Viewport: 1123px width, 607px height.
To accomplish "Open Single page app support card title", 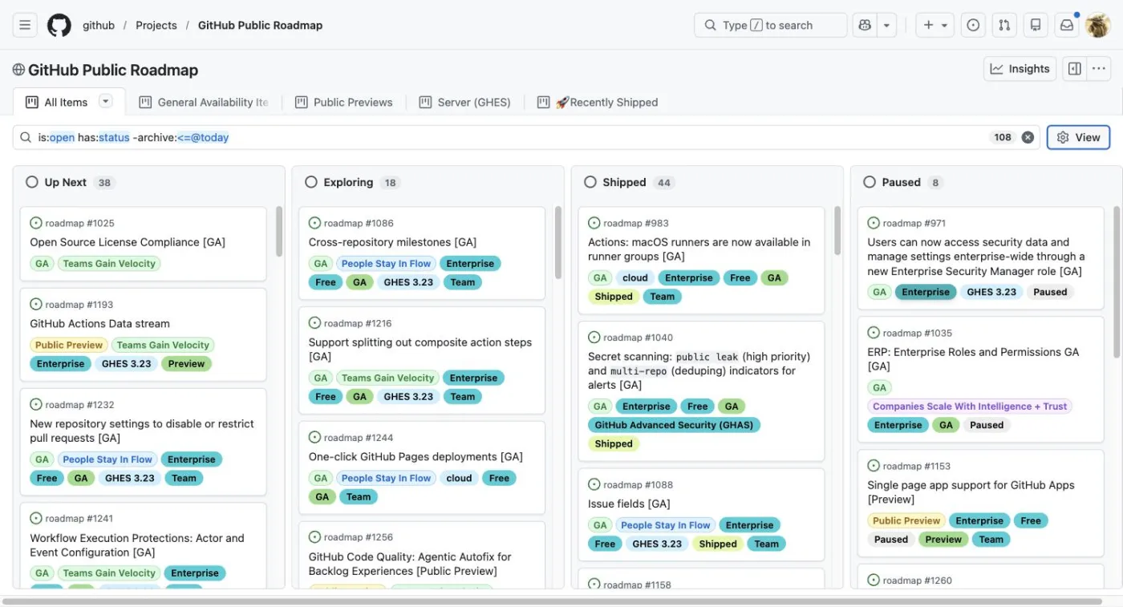I will [x=971, y=492].
